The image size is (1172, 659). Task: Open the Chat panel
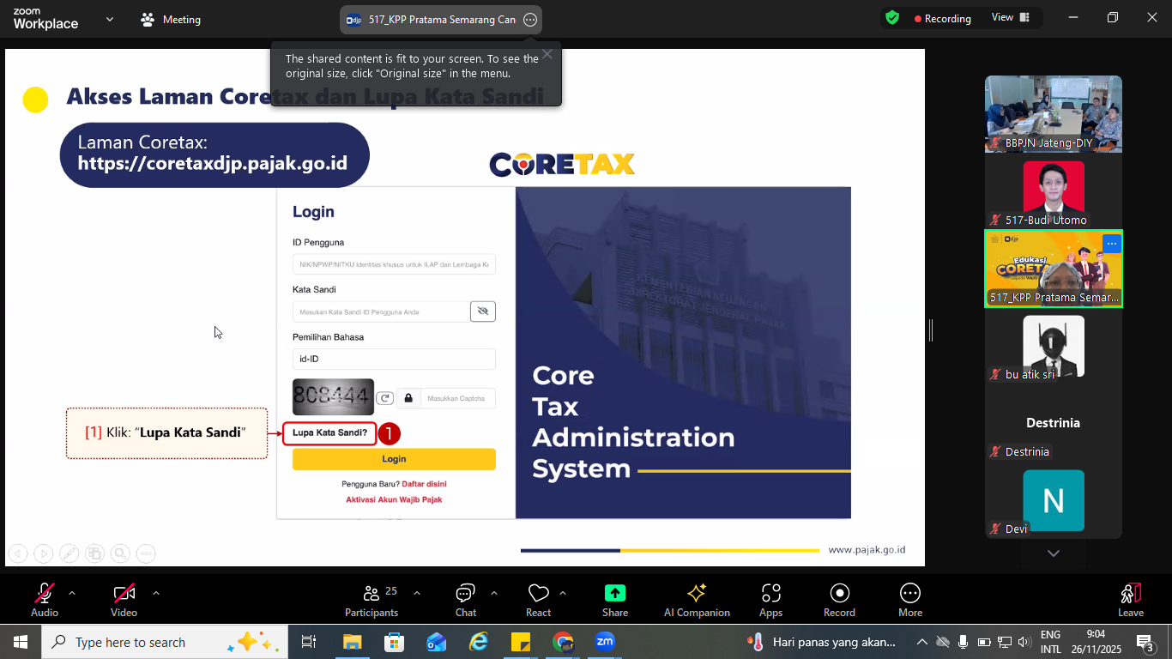tap(466, 594)
